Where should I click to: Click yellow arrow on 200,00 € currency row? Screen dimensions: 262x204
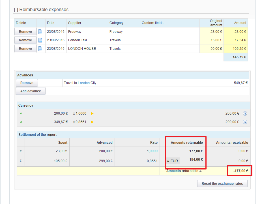92,114
